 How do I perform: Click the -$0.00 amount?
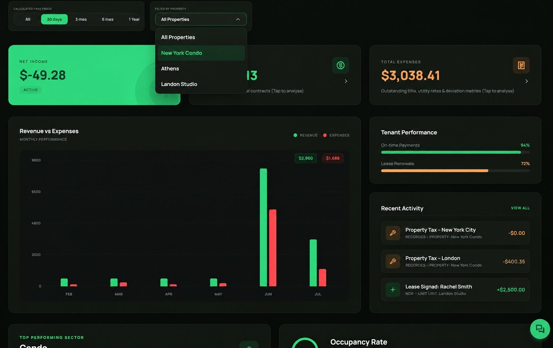[516, 233]
